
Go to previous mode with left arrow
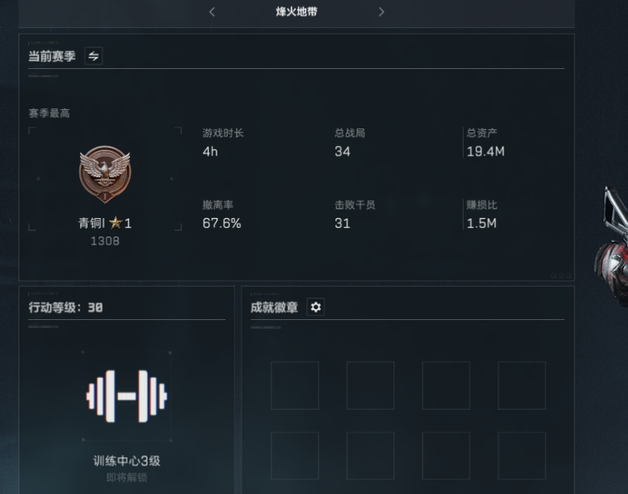(213, 12)
